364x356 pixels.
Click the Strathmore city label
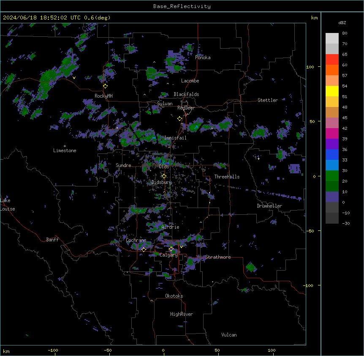click(x=218, y=257)
